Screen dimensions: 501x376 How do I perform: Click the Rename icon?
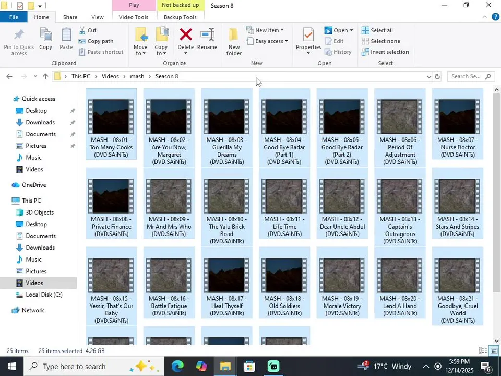tap(207, 34)
